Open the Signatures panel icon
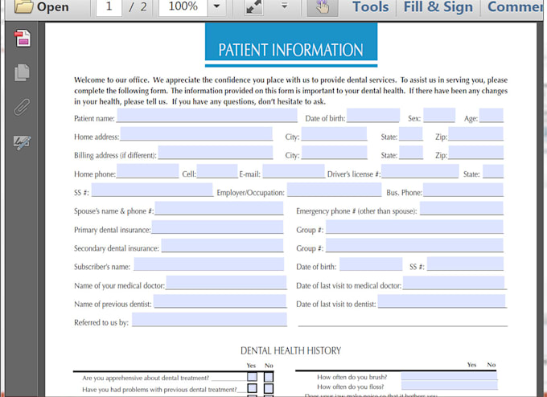547x397 pixels. pos(22,142)
